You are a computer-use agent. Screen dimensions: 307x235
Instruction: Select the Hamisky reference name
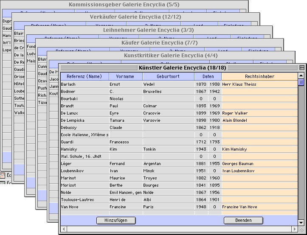point(69,149)
